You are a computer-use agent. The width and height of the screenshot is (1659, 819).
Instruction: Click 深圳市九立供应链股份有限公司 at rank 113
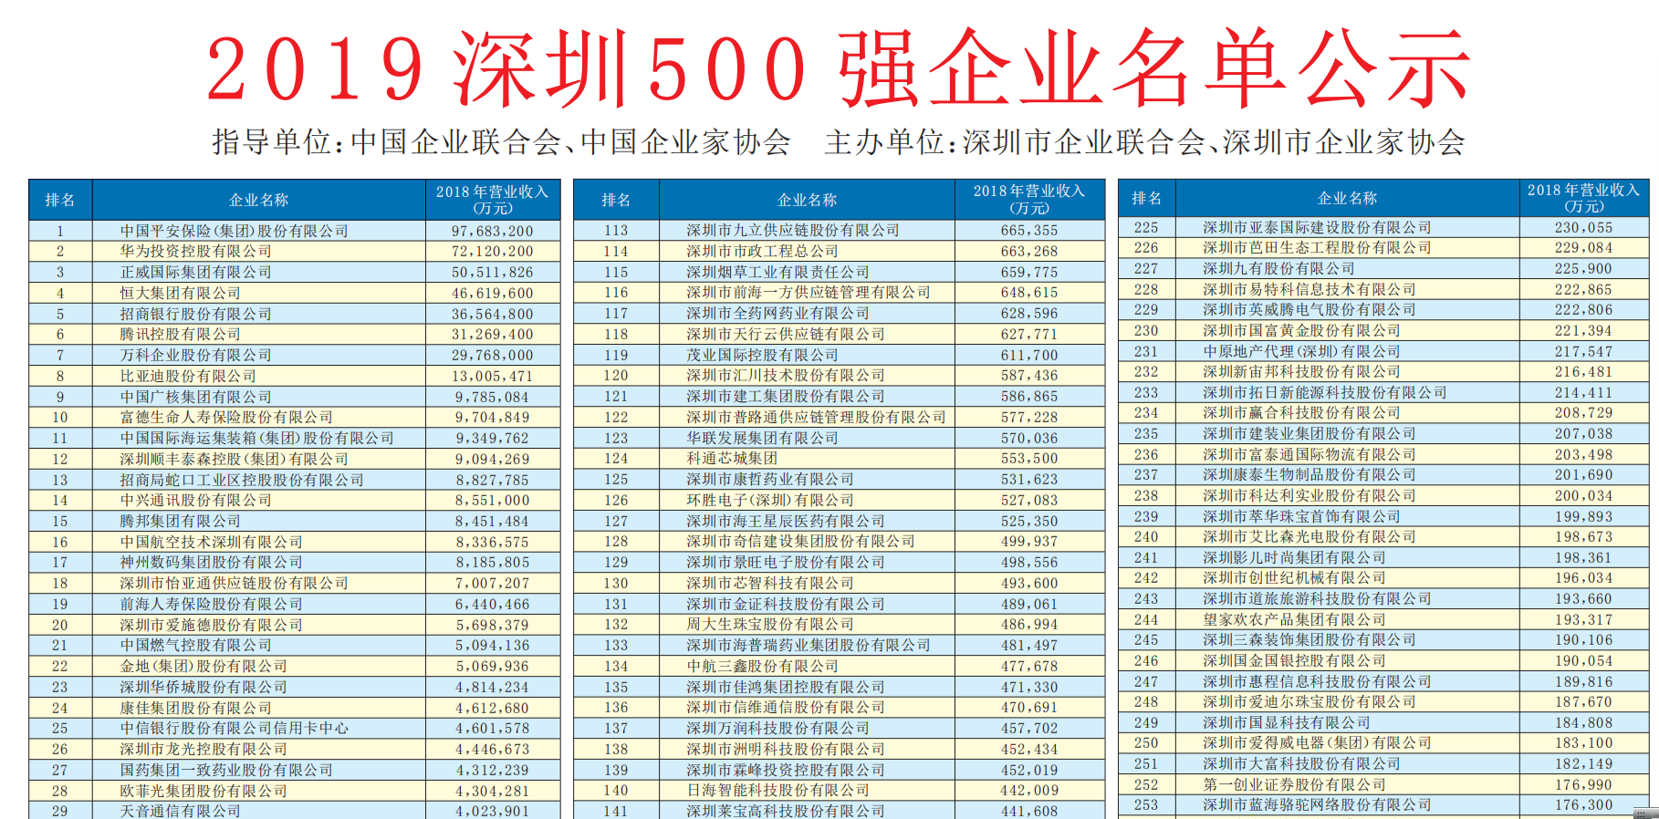[793, 230]
